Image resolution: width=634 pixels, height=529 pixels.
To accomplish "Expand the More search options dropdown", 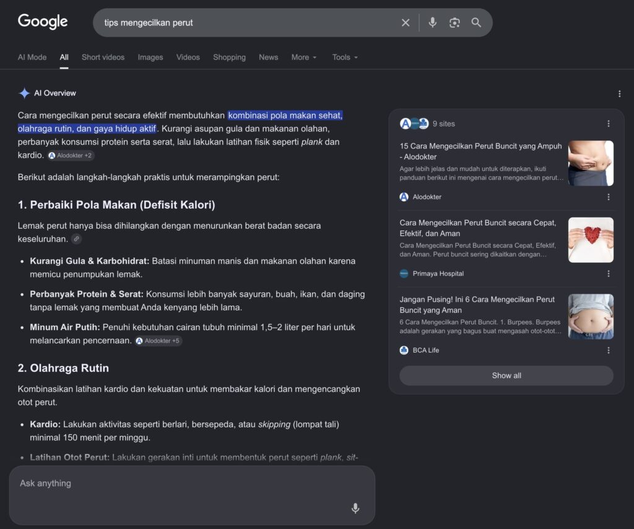I will click(304, 58).
